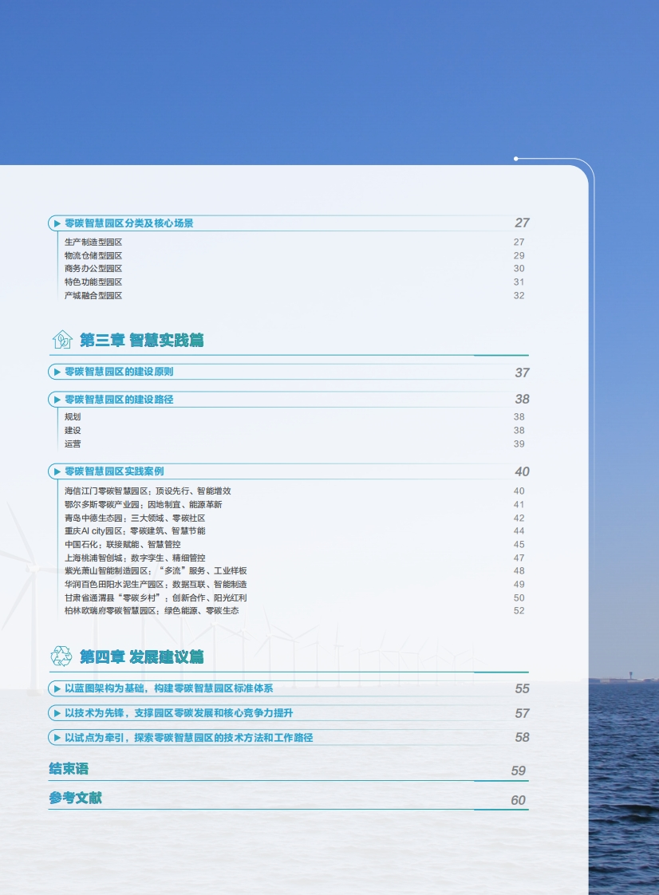Viewport: 659px width, 895px height.
Task: Open the 生产制造型园区 entry
Action: tap(93, 242)
